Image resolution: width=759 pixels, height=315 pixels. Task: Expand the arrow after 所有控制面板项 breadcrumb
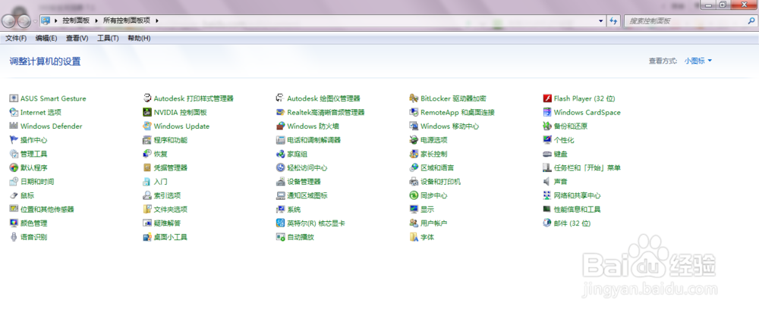pyautogui.click(x=157, y=20)
